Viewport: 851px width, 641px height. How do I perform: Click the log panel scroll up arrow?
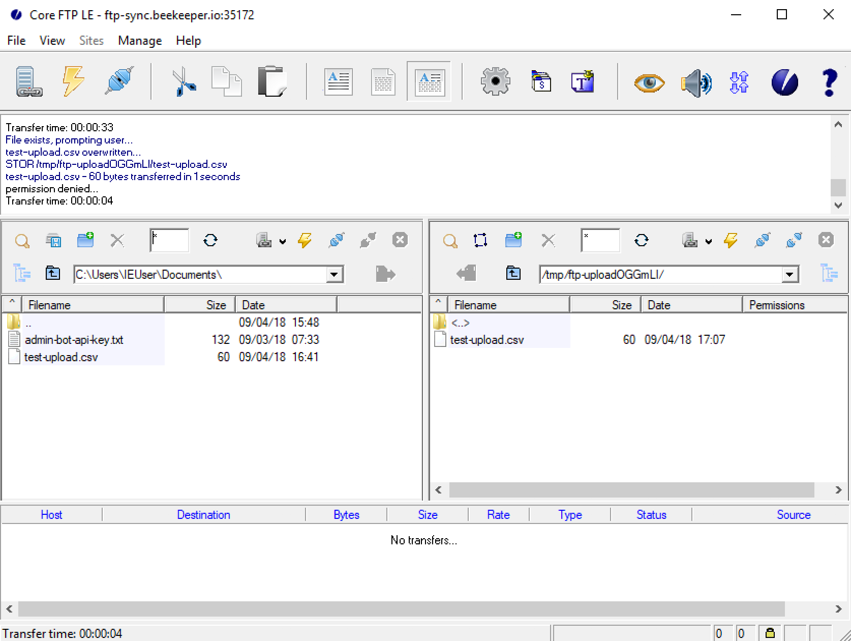point(838,125)
